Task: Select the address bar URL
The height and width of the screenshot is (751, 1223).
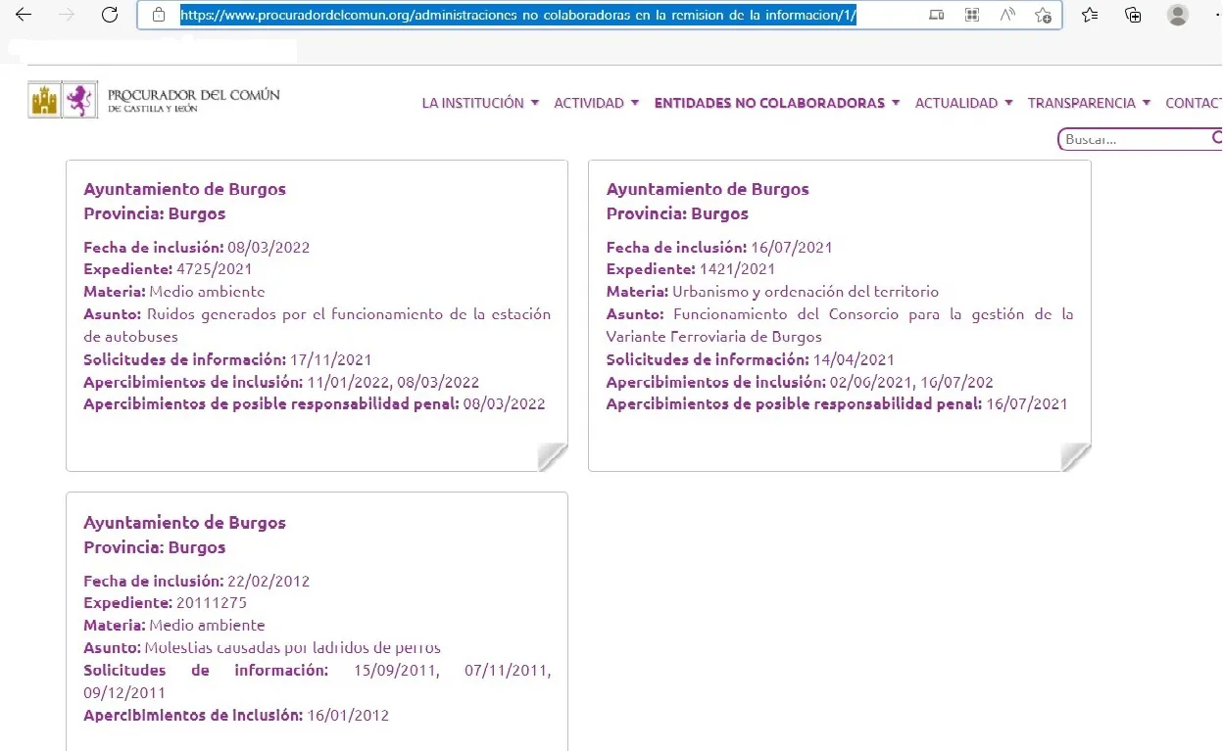Action: point(518,15)
